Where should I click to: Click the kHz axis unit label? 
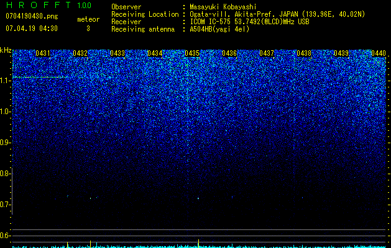click(x=6, y=50)
